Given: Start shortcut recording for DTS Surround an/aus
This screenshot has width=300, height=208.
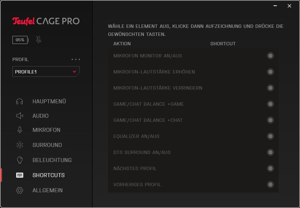Looking at the screenshot, I should click(270, 152).
